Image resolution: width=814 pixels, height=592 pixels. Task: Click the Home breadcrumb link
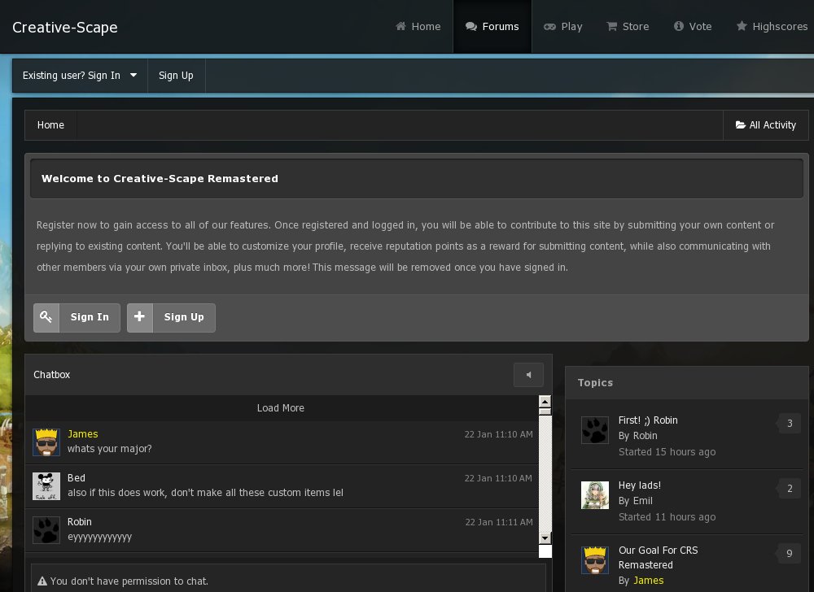50,125
